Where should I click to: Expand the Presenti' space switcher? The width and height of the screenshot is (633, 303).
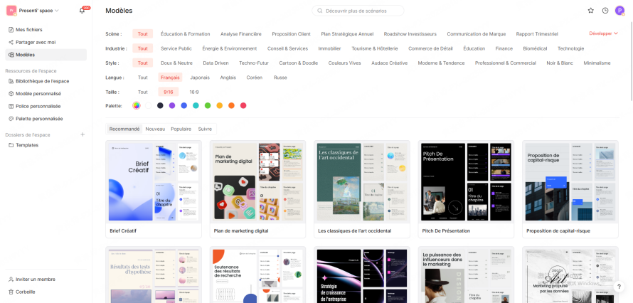click(37, 11)
